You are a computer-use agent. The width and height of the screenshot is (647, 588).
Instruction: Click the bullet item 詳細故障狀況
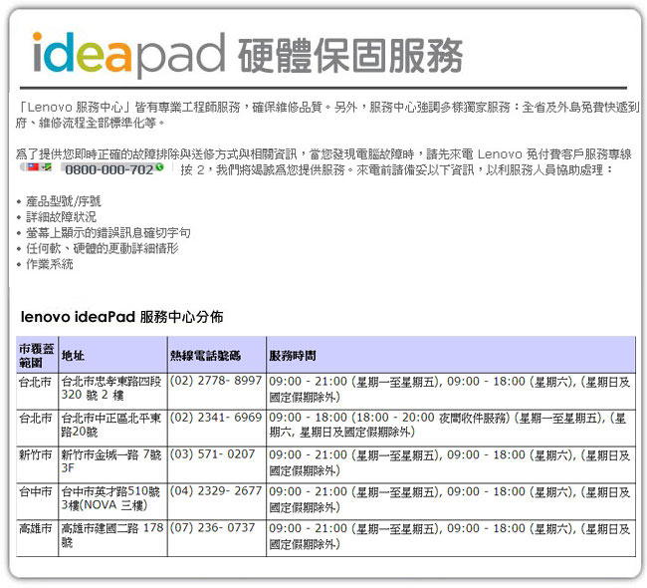(x=61, y=217)
